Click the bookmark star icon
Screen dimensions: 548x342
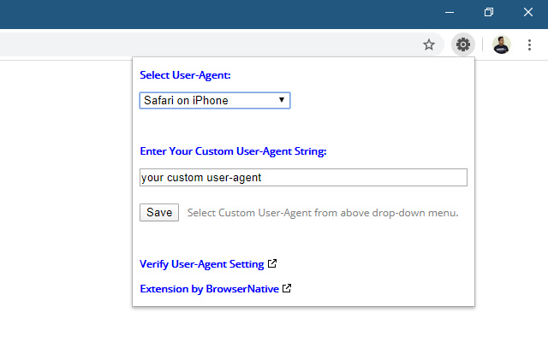coord(429,44)
